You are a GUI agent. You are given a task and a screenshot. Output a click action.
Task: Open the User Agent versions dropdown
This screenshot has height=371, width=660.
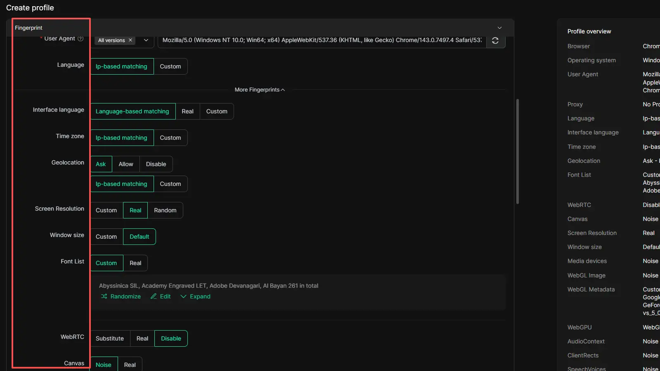146,40
